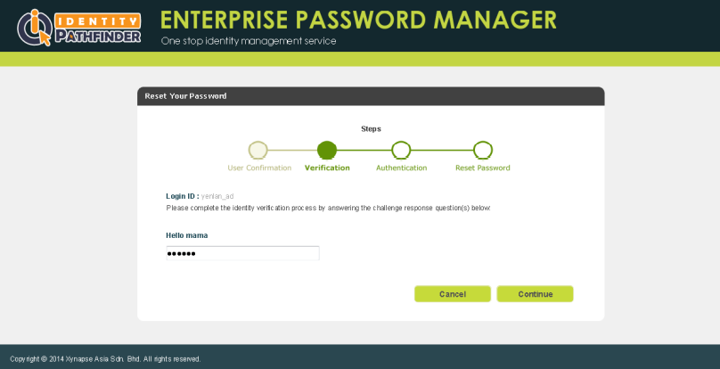Click the Hello mama question label
Viewport: 720px width, 369px height.
click(187, 235)
